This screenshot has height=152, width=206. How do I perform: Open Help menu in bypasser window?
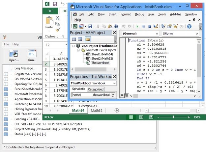click(15, 44)
